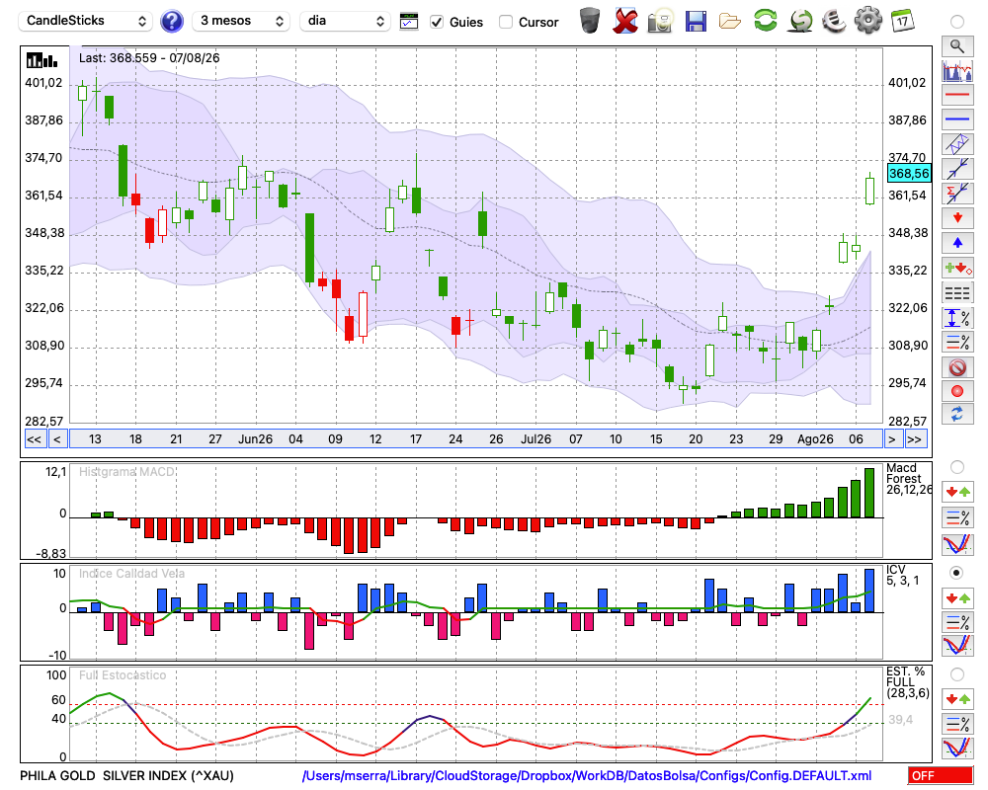Toggle the Guies checkbox
The width and height of the screenshot is (988, 790).
[x=436, y=22]
